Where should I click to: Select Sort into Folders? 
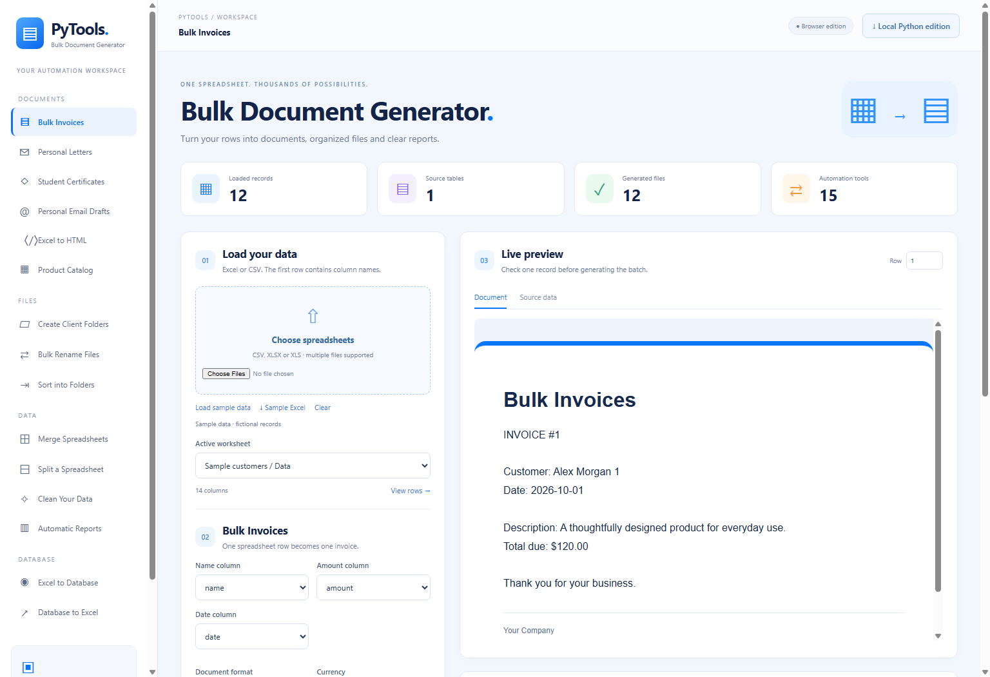click(74, 385)
